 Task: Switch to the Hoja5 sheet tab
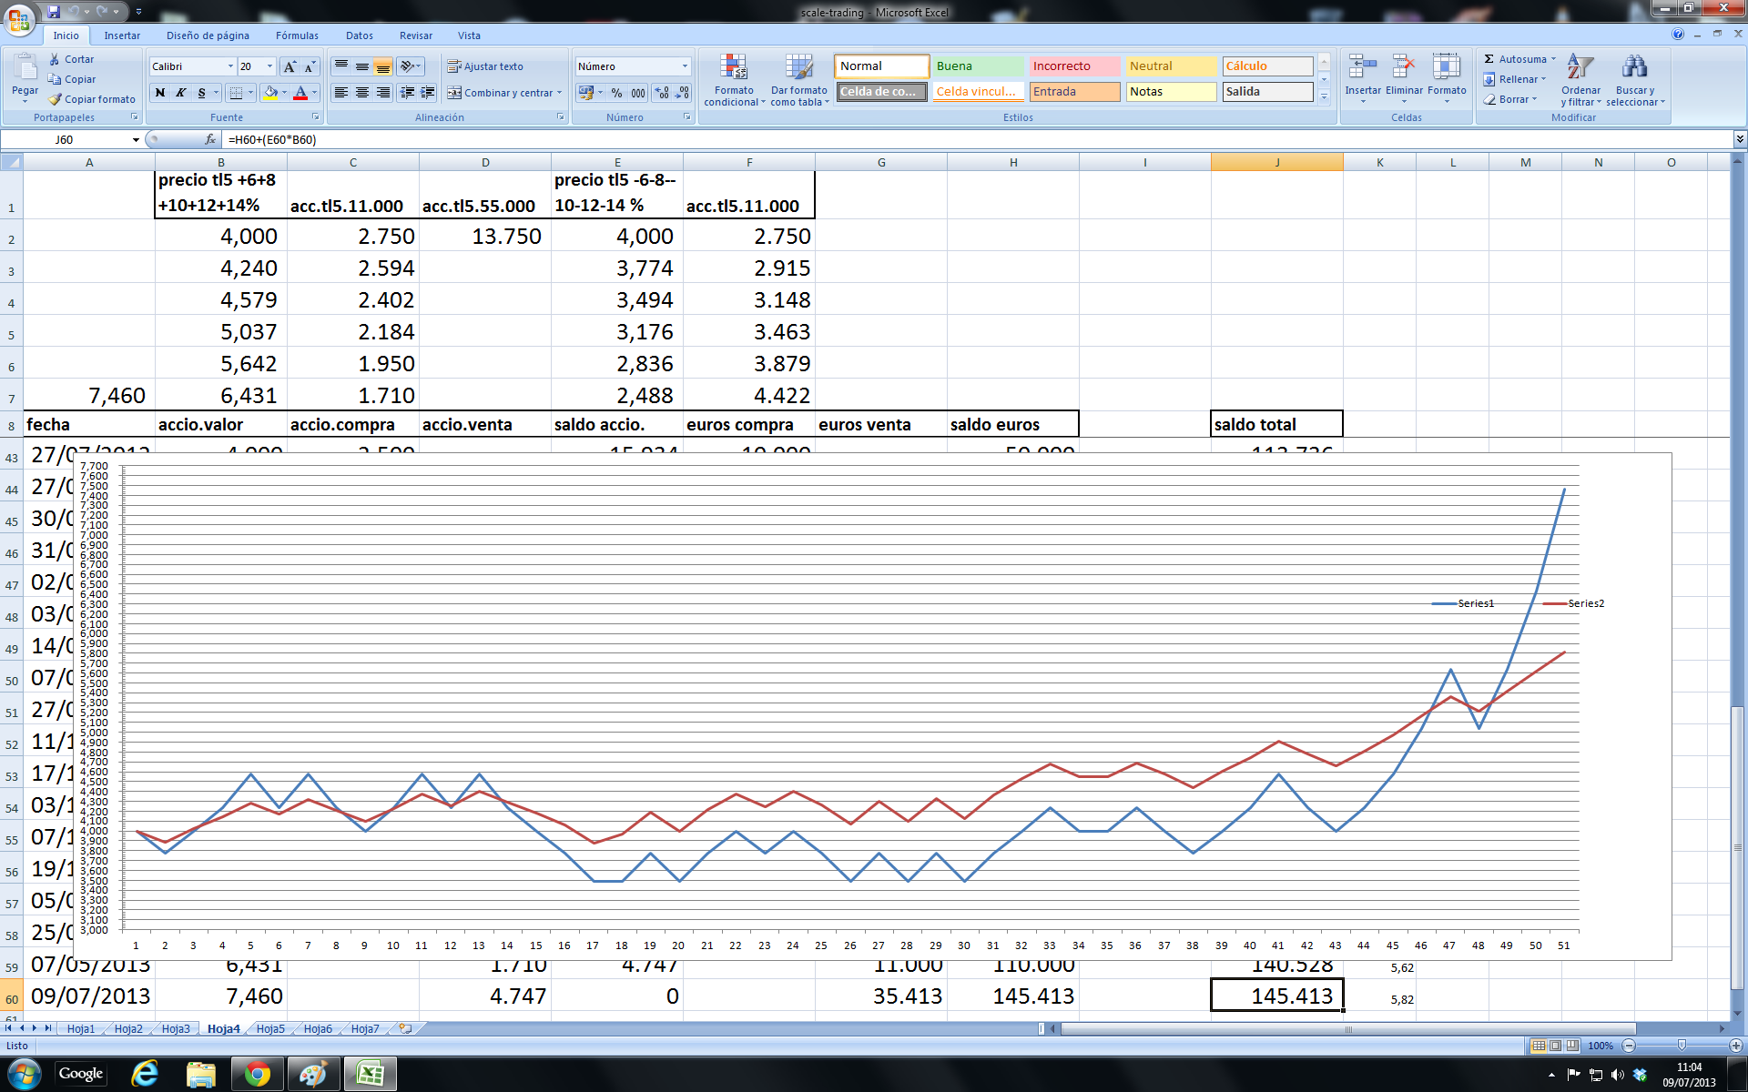pos(270,1028)
